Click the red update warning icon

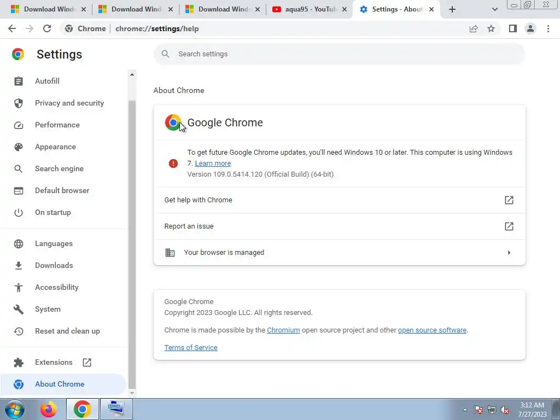tap(173, 164)
